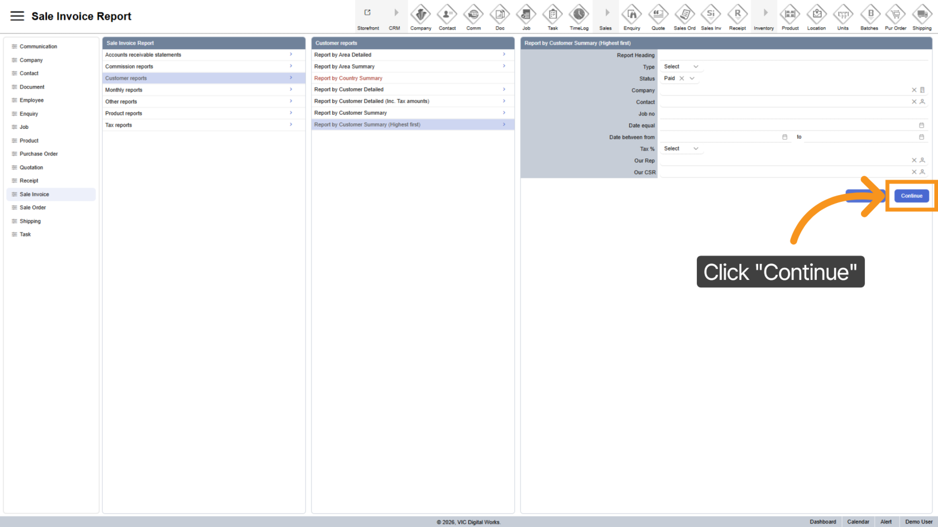Open calendar picker for Date equal
Viewport: 938px width, 527px height.
tap(921, 125)
